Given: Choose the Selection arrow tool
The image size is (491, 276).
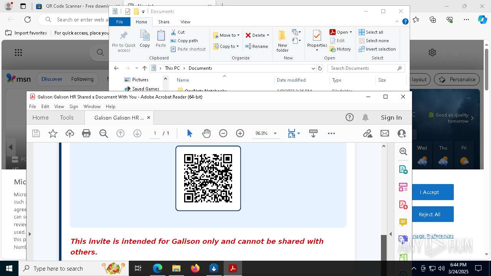Looking at the screenshot, I should tap(189, 133).
